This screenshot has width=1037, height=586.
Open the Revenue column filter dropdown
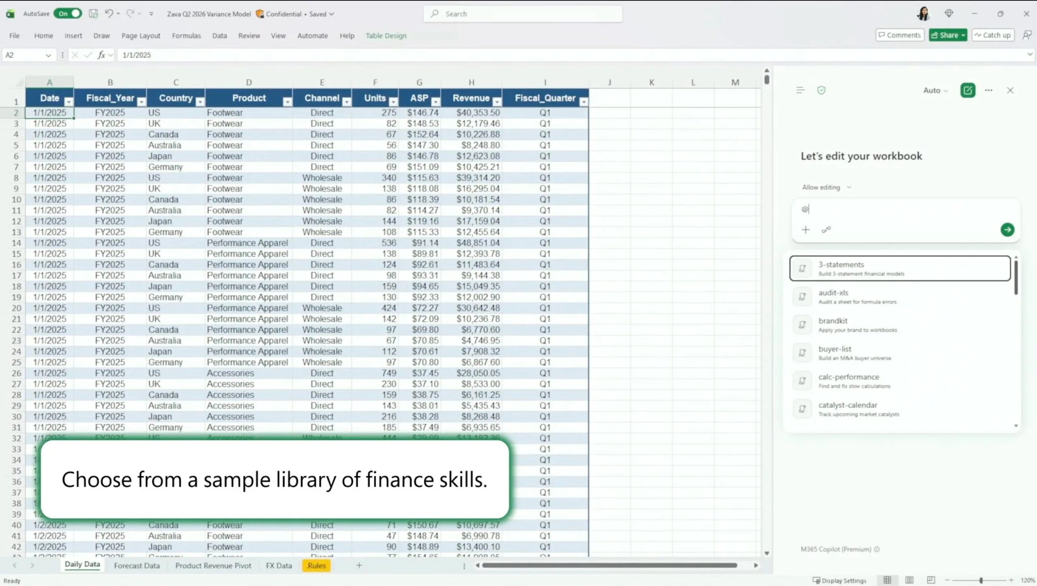pos(497,102)
